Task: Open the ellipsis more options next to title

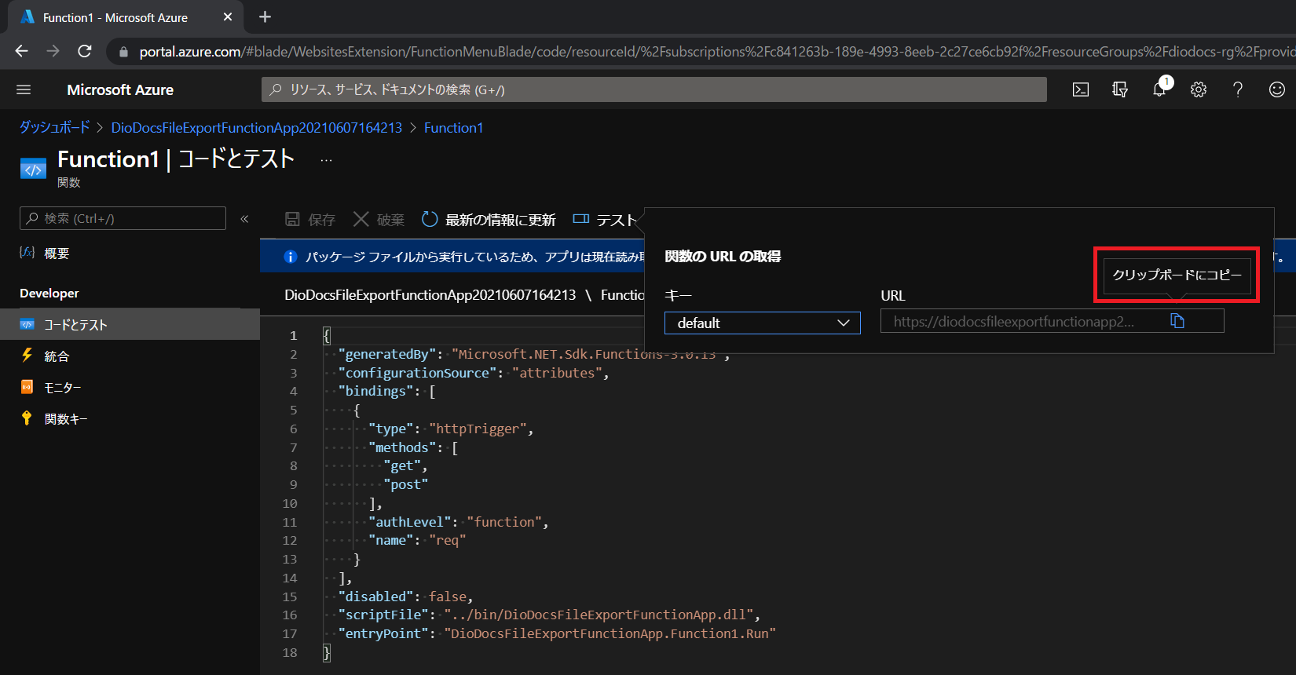Action: [x=327, y=160]
